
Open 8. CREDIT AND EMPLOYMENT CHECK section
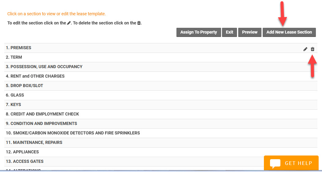43,114
